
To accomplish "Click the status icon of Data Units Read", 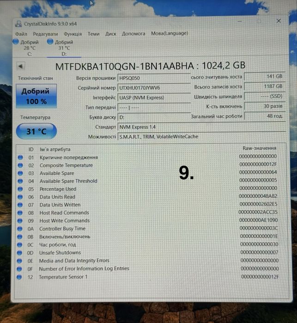I will [20, 197].
